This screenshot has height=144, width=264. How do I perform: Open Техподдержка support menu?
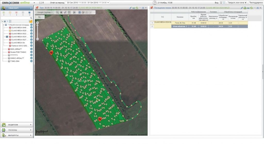(256, 3)
